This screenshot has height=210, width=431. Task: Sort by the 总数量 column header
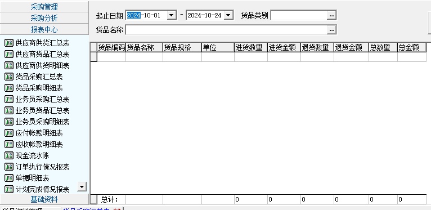tap(383, 47)
